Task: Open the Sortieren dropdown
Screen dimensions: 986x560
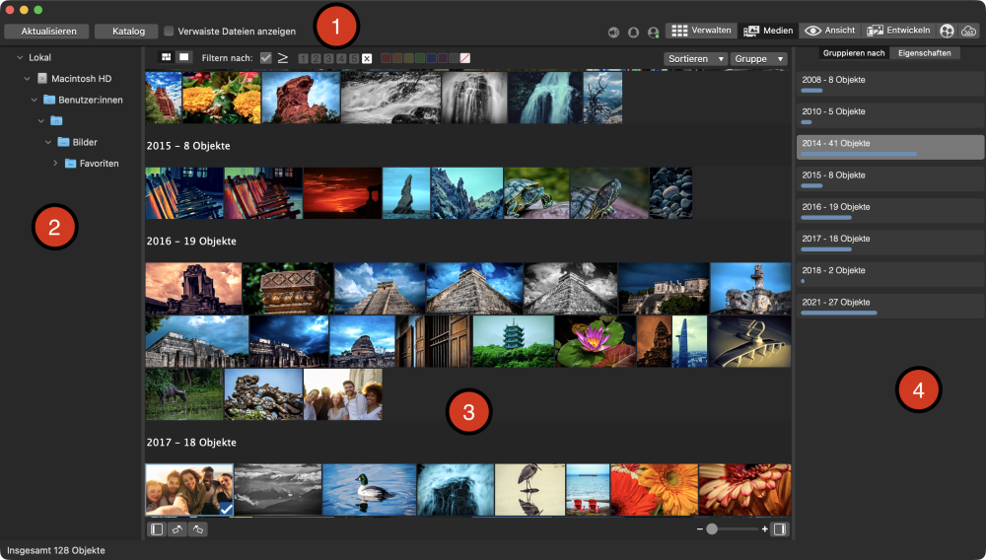Action: (695, 58)
